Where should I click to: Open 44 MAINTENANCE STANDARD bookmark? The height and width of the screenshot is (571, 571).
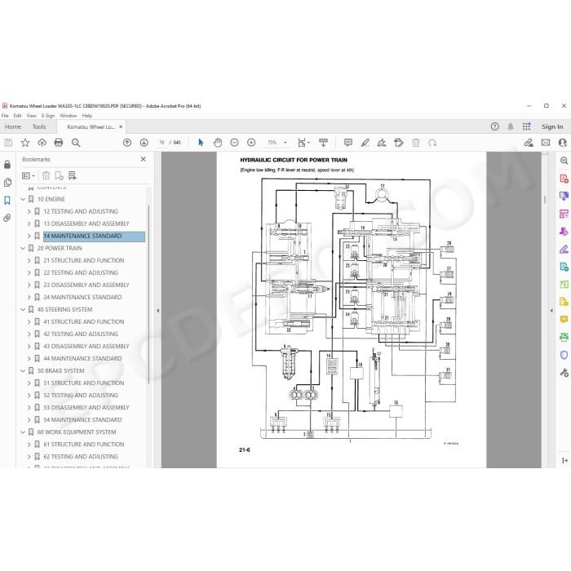tap(82, 358)
